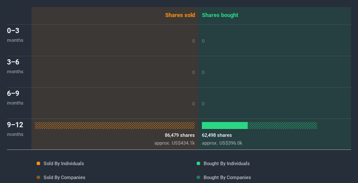Image resolution: width=358 pixels, height=183 pixels.
Task: Click the green Bought By Individuals legend dot
Action: tap(198, 163)
